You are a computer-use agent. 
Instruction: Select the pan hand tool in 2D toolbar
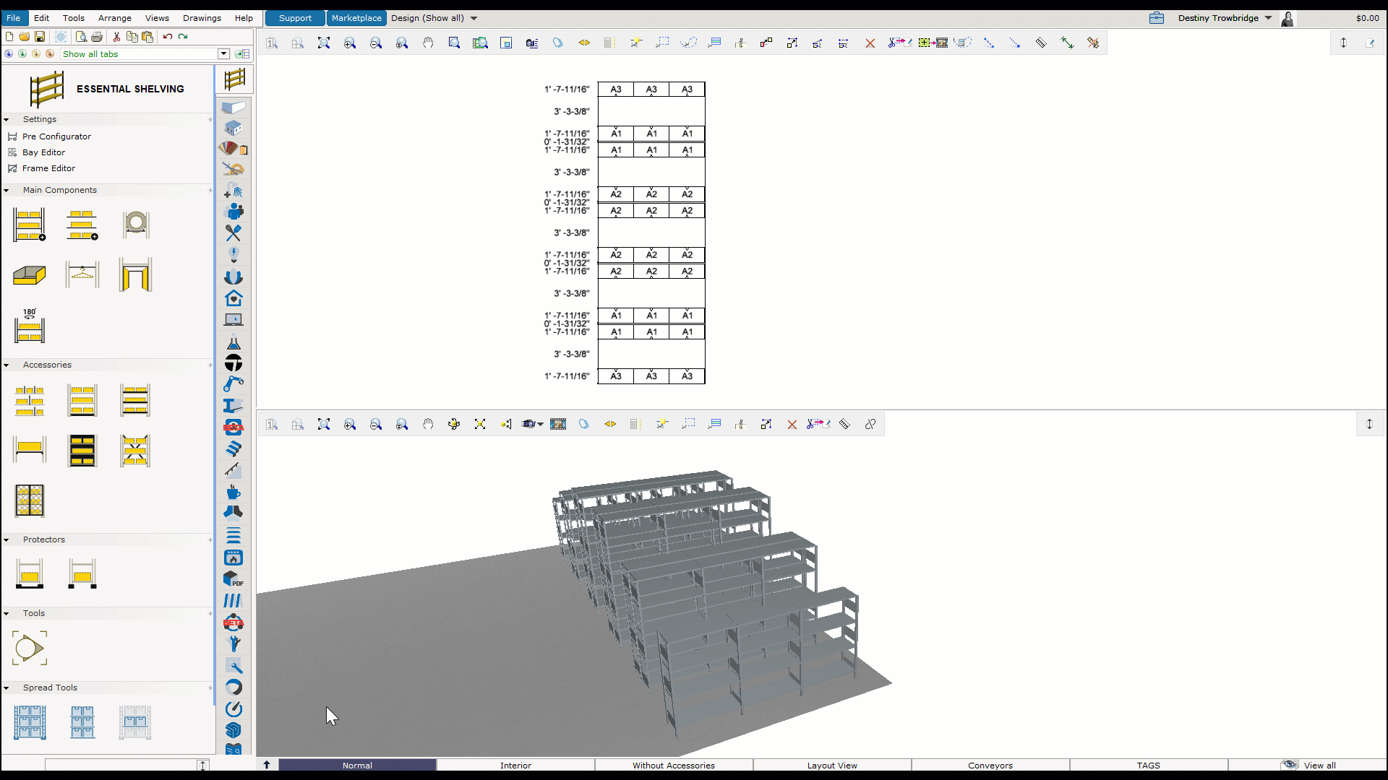(428, 43)
